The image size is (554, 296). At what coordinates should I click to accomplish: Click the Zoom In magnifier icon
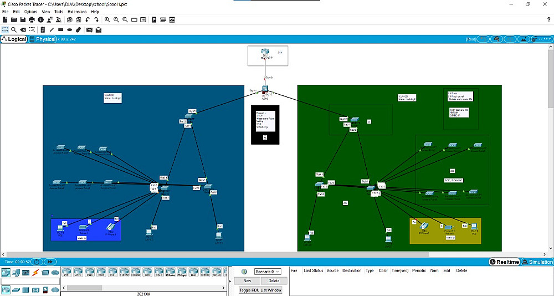tap(107, 20)
